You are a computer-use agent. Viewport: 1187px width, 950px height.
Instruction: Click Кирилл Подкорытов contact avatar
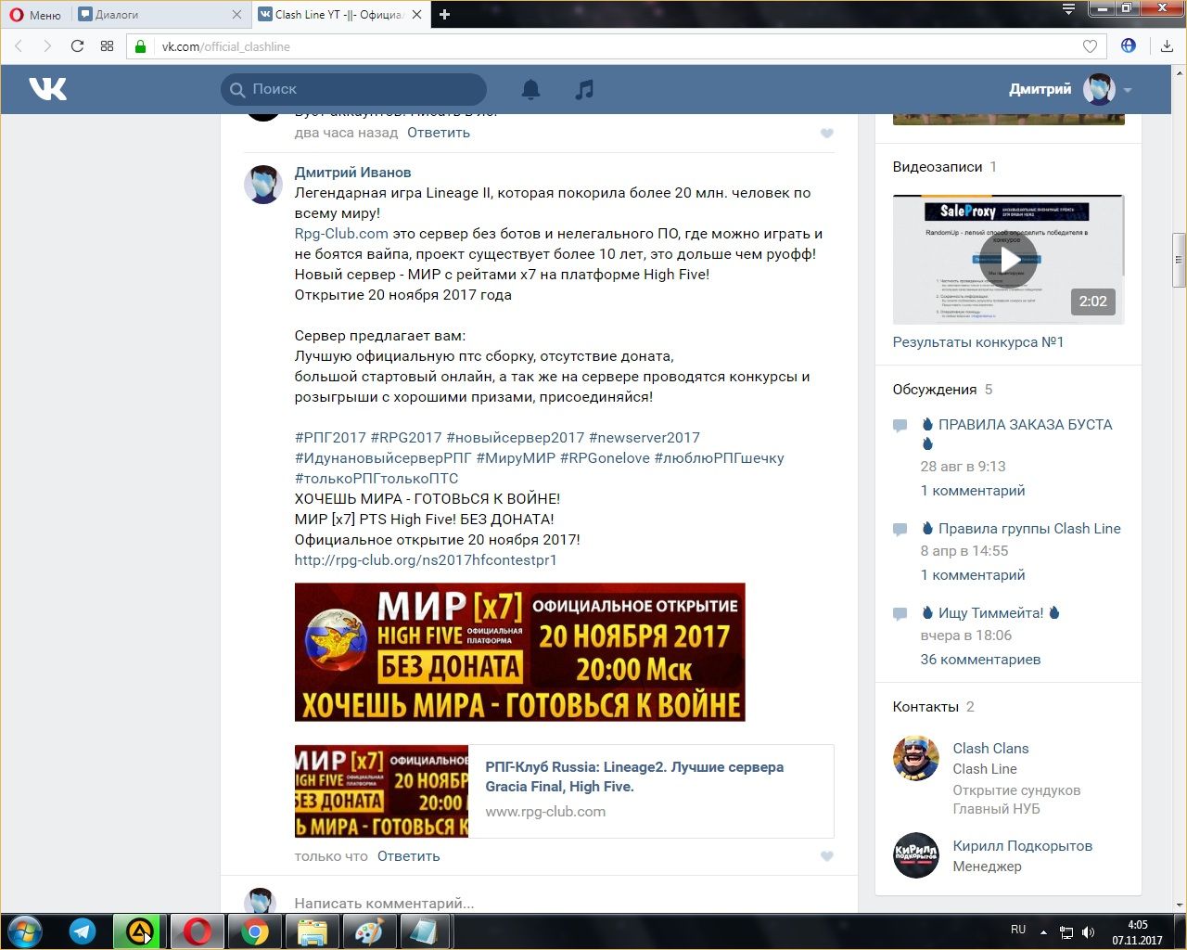(916, 855)
